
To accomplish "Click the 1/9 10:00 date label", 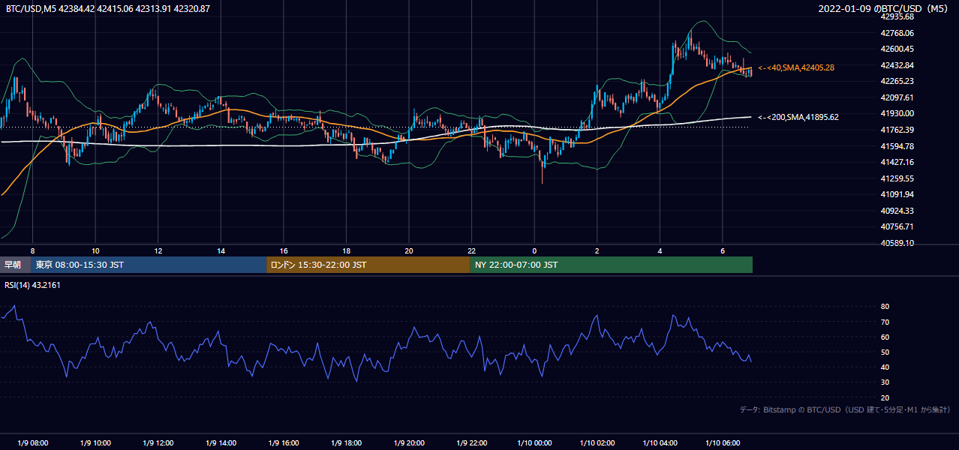I will point(95,443).
